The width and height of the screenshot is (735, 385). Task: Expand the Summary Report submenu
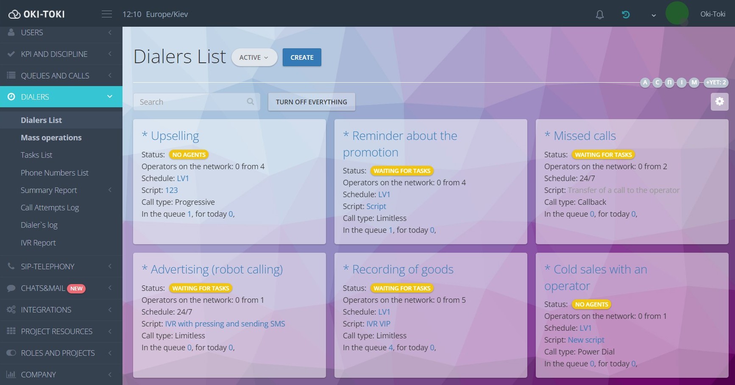click(x=110, y=190)
